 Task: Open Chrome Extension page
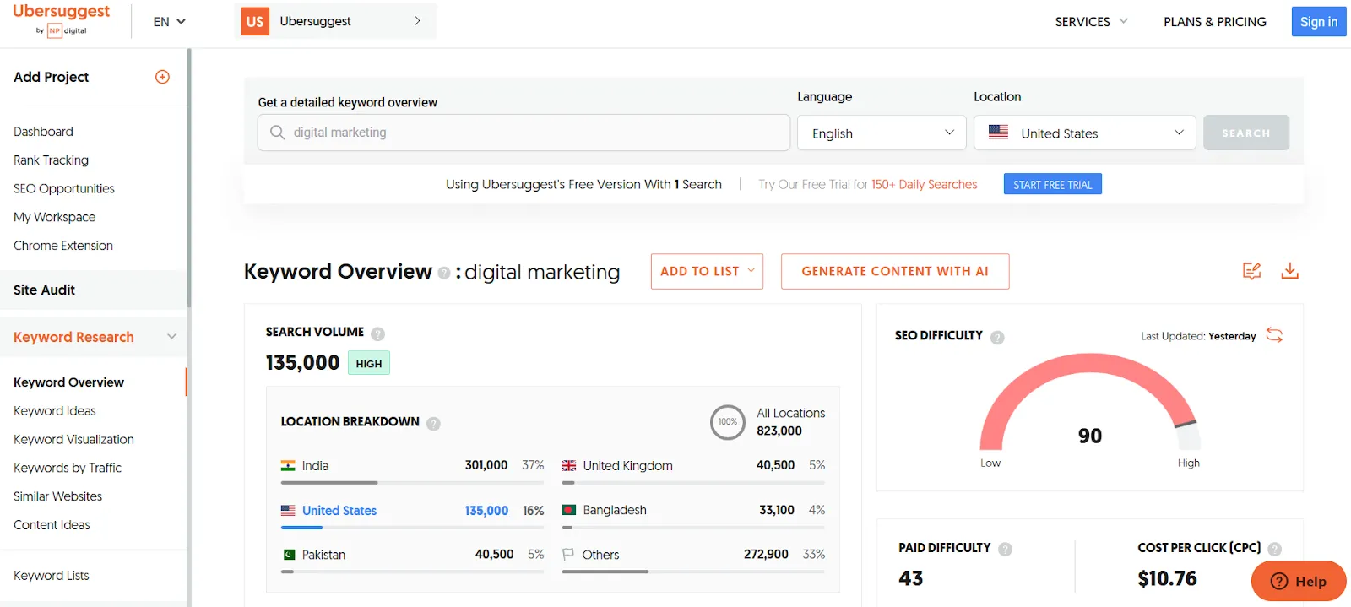click(x=63, y=246)
